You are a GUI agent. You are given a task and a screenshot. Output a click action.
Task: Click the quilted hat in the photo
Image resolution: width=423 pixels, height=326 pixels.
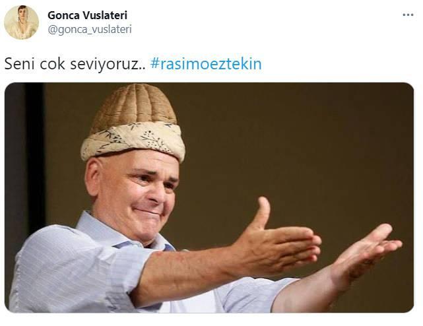tap(133, 122)
